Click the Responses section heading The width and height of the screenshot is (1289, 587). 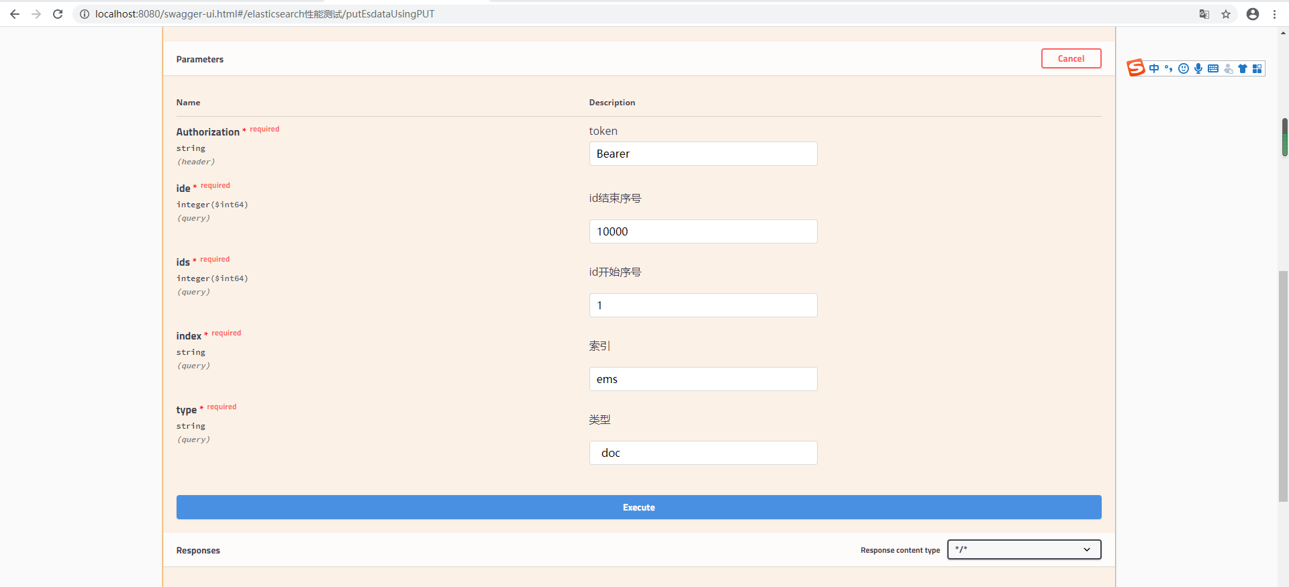click(x=198, y=550)
